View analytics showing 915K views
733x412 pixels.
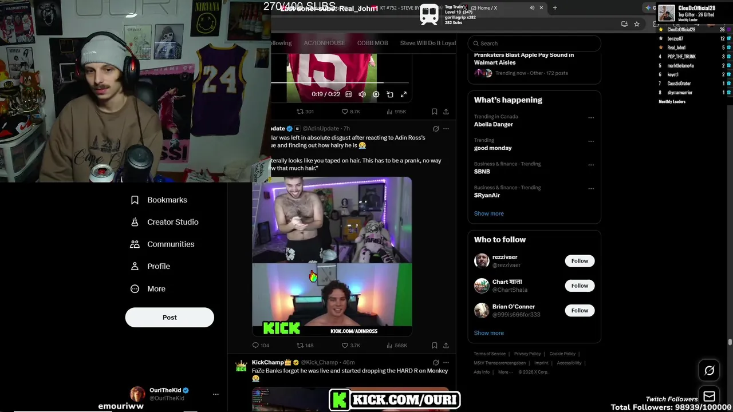coord(396,112)
